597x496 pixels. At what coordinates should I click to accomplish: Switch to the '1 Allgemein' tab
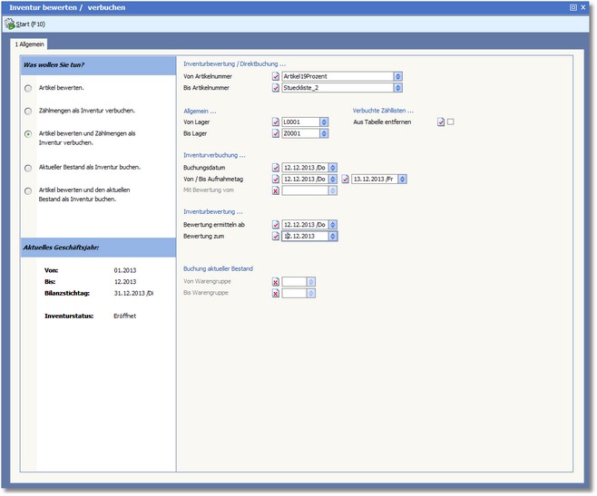click(29, 44)
